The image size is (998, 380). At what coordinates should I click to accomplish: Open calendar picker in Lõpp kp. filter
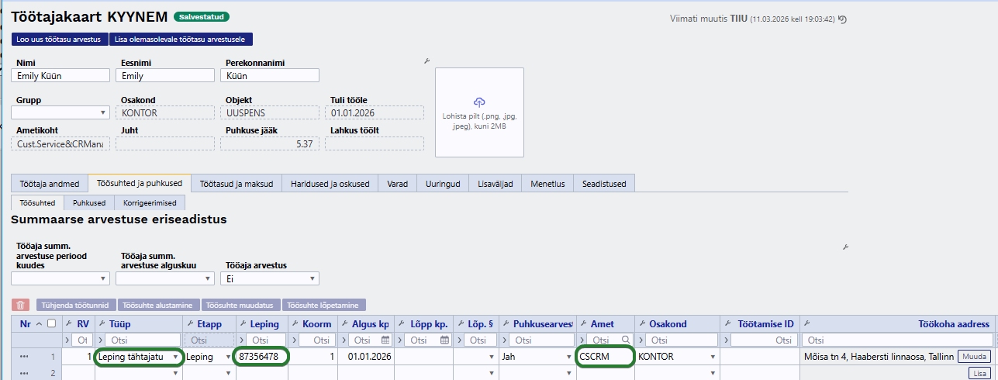444,340
